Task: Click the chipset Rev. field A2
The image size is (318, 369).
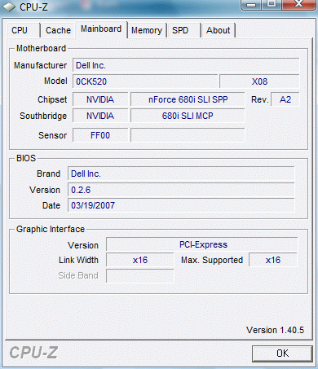Action: click(285, 99)
